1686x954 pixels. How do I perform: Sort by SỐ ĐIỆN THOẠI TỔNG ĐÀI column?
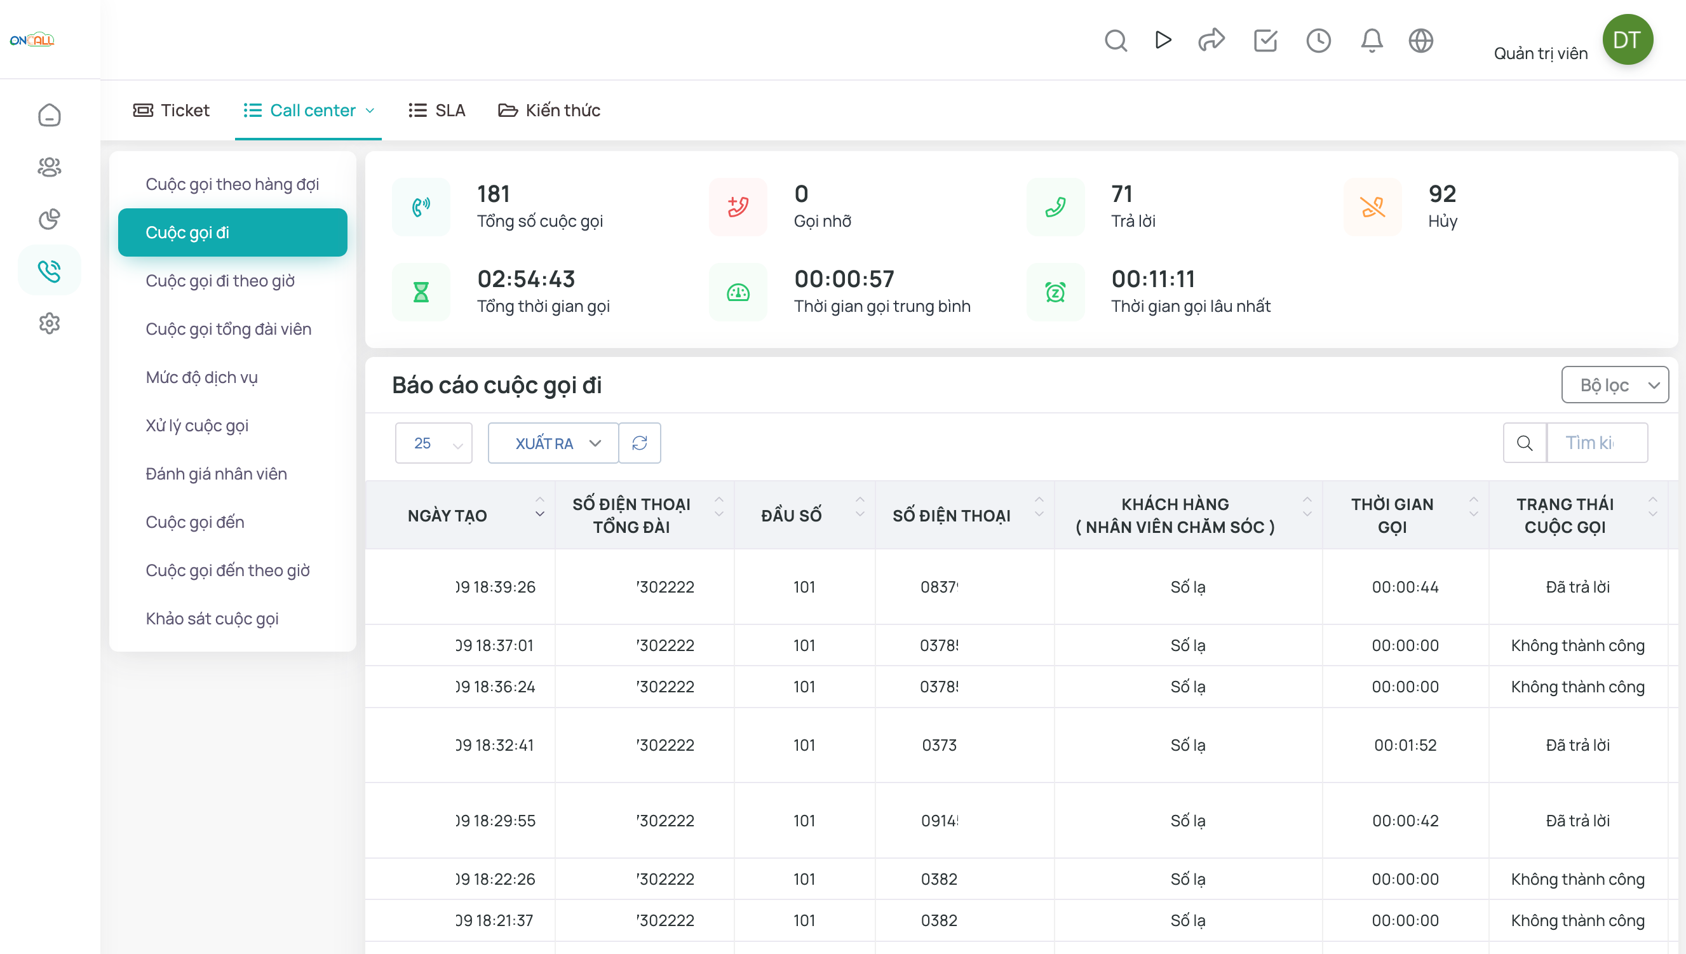point(644,516)
